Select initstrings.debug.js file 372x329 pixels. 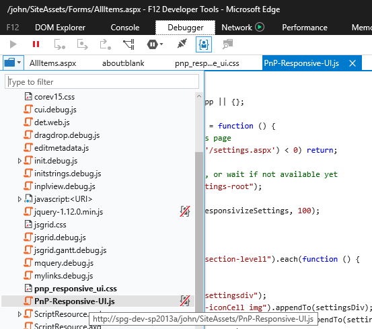tap(68, 174)
